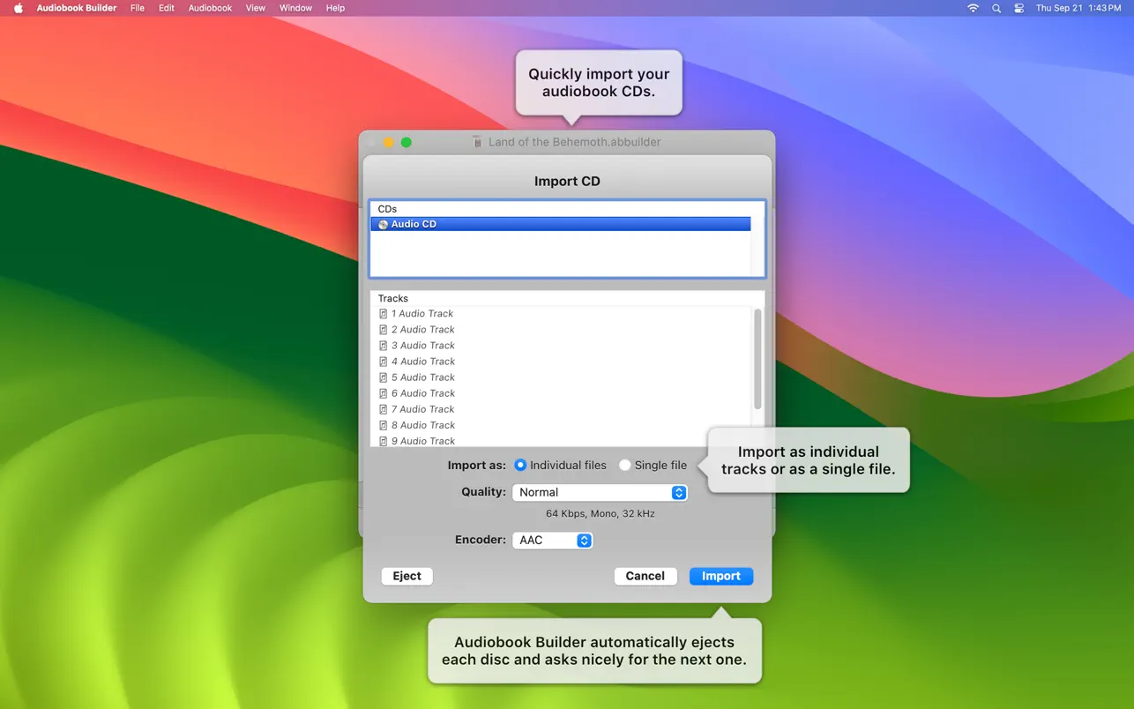Choose Single file import option

pos(624,466)
